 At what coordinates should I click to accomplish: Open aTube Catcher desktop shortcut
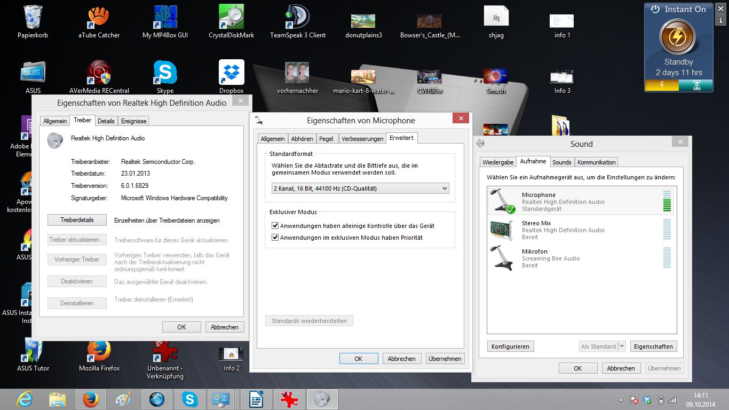99,22
